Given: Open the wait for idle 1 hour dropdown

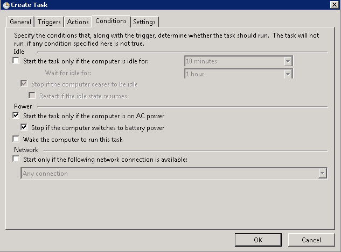Looking at the screenshot, I should click(x=288, y=74).
